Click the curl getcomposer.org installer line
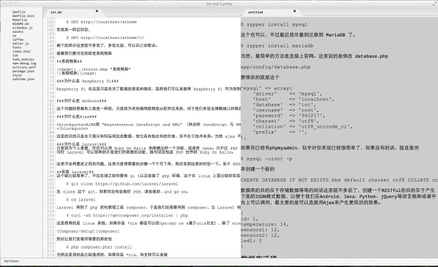Screen dimensions: 438x267 (x=127, y=215)
